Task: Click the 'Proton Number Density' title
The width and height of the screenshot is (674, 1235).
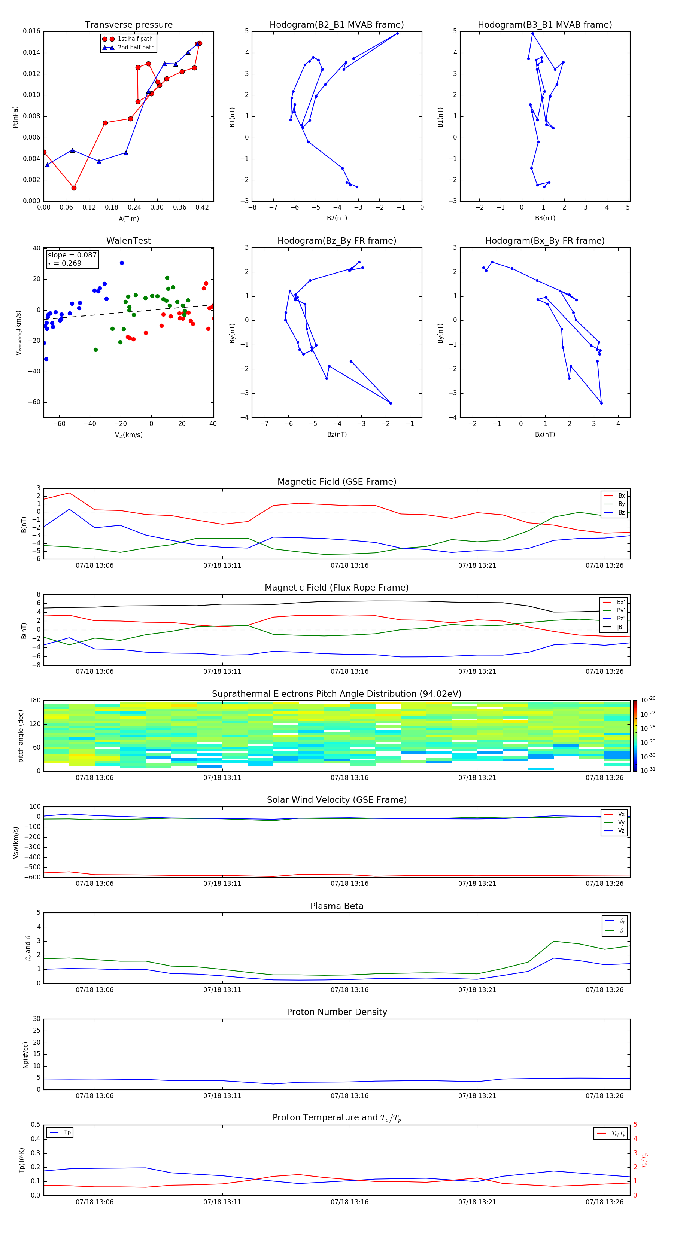Action: pyautogui.click(x=337, y=1012)
